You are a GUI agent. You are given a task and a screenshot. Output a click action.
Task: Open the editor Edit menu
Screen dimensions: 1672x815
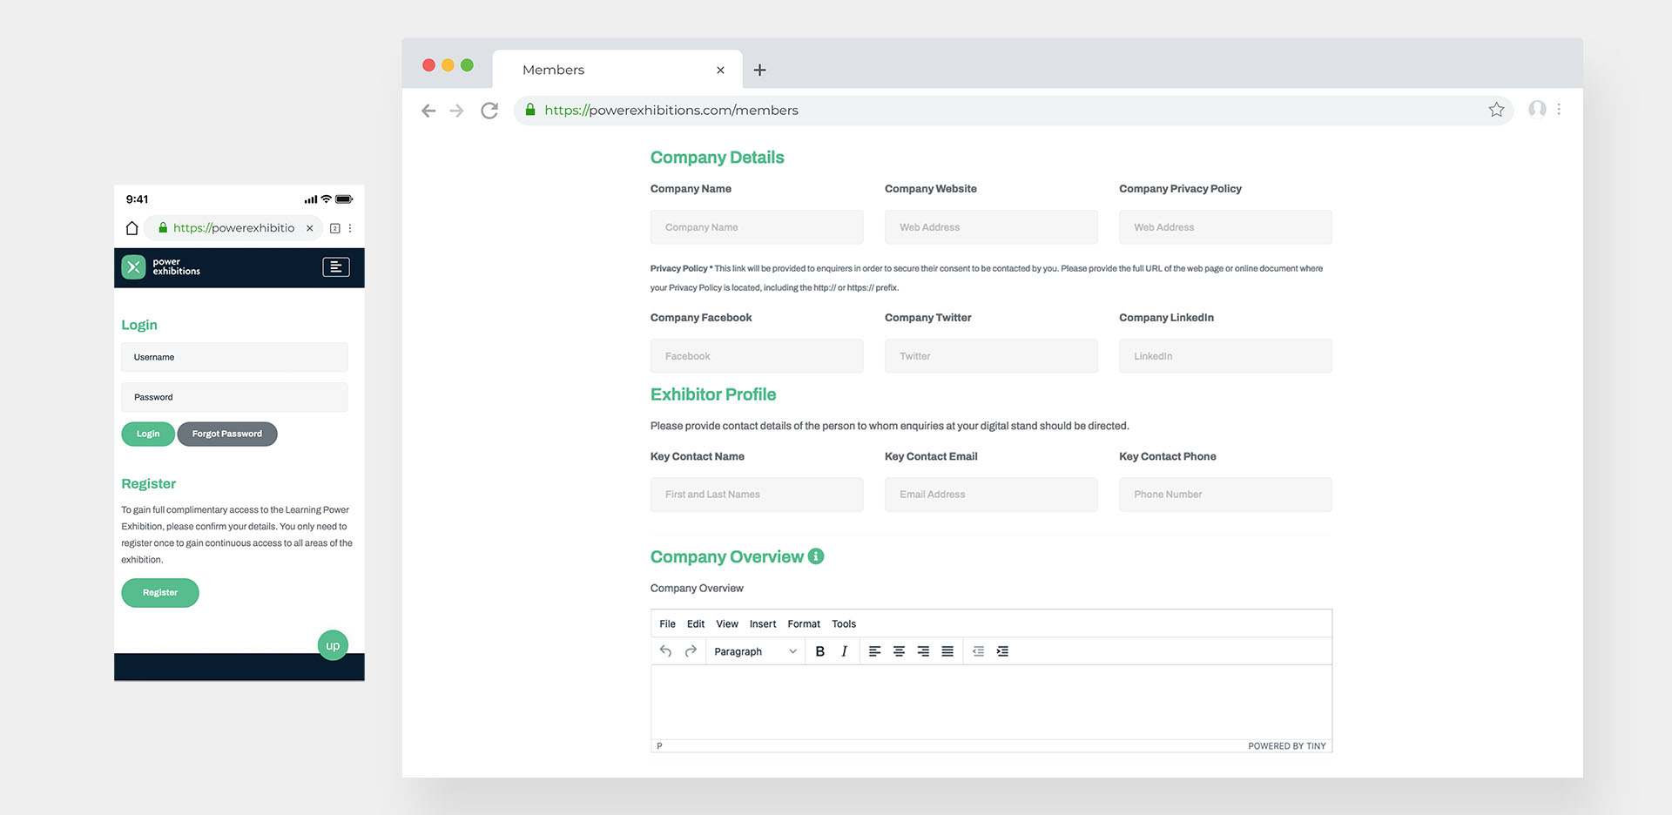point(696,624)
